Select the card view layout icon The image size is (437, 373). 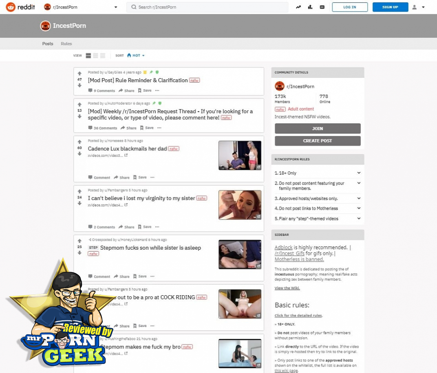pyautogui.click(x=88, y=55)
